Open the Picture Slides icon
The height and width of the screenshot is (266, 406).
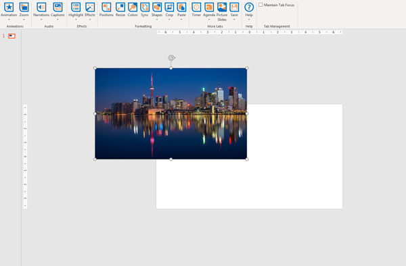[x=222, y=7]
